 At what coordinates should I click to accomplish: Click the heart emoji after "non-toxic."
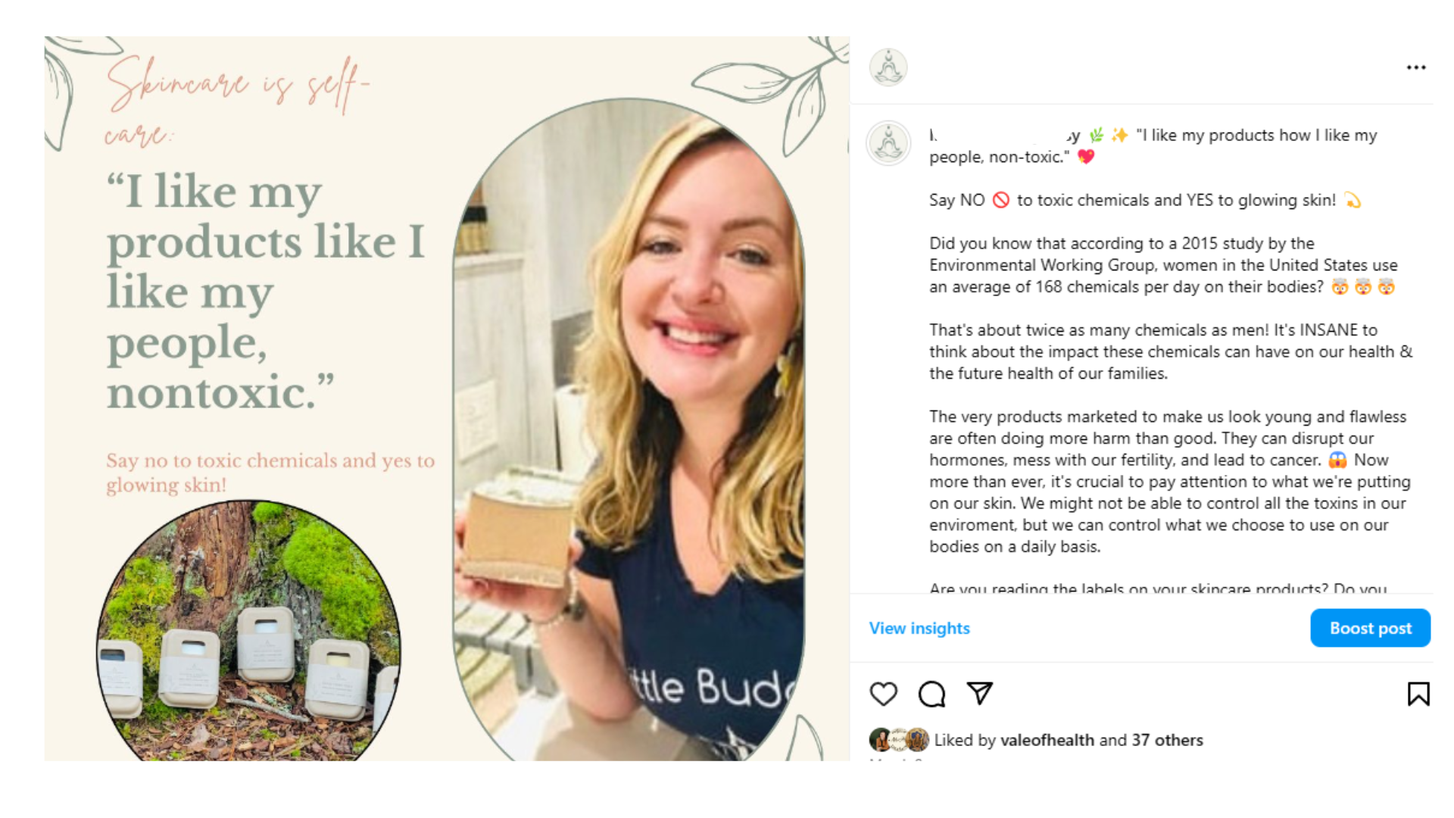(x=1086, y=157)
